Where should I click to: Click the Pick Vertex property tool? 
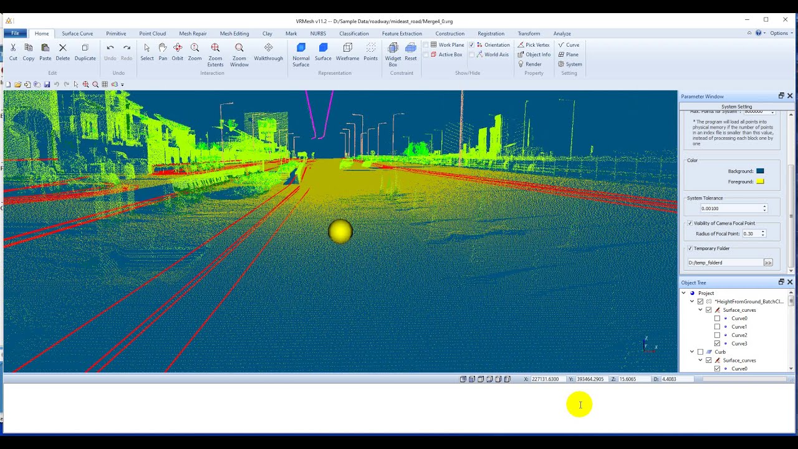pos(534,45)
